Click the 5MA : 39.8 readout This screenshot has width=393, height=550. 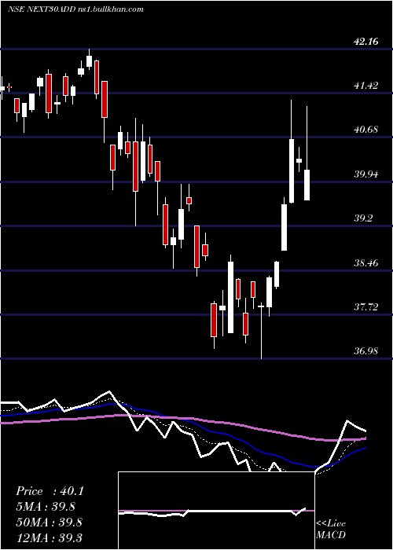(x=46, y=507)
